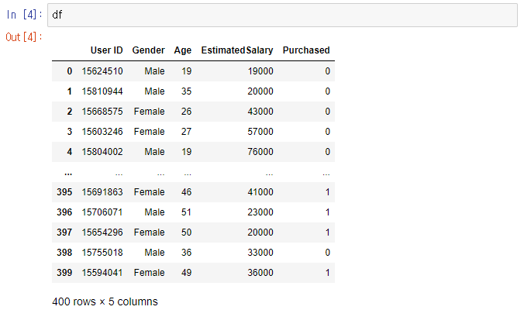
Task: Click row index 399
Action: click(x=64, y=273)
